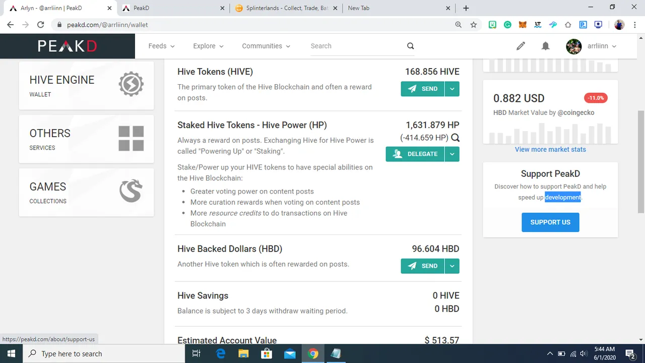Click the PeakD logo
The width and height of the screenshot is (645, 363).
[x=67, y=46]
